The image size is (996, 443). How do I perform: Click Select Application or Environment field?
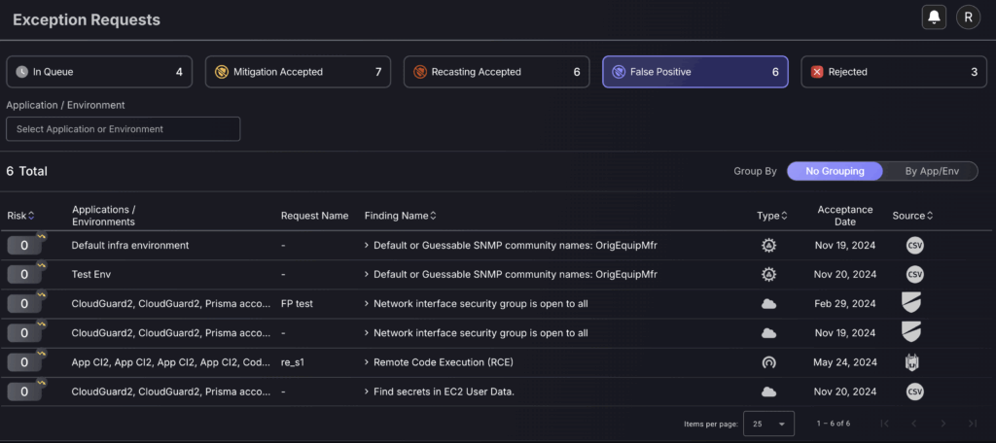124,129
